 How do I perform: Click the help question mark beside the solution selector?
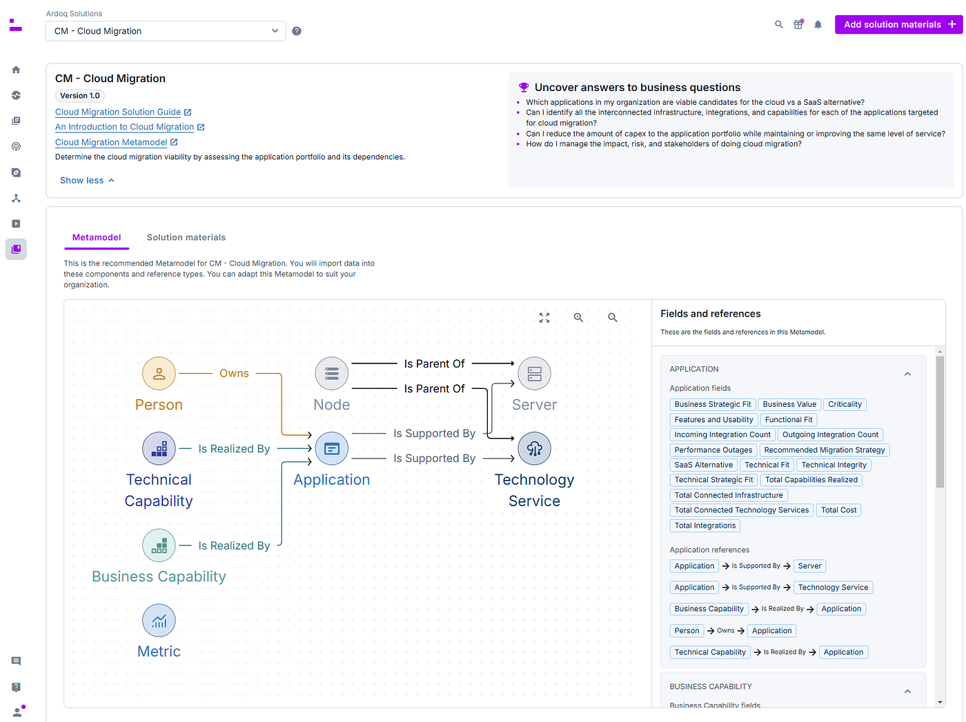point(296,30)
